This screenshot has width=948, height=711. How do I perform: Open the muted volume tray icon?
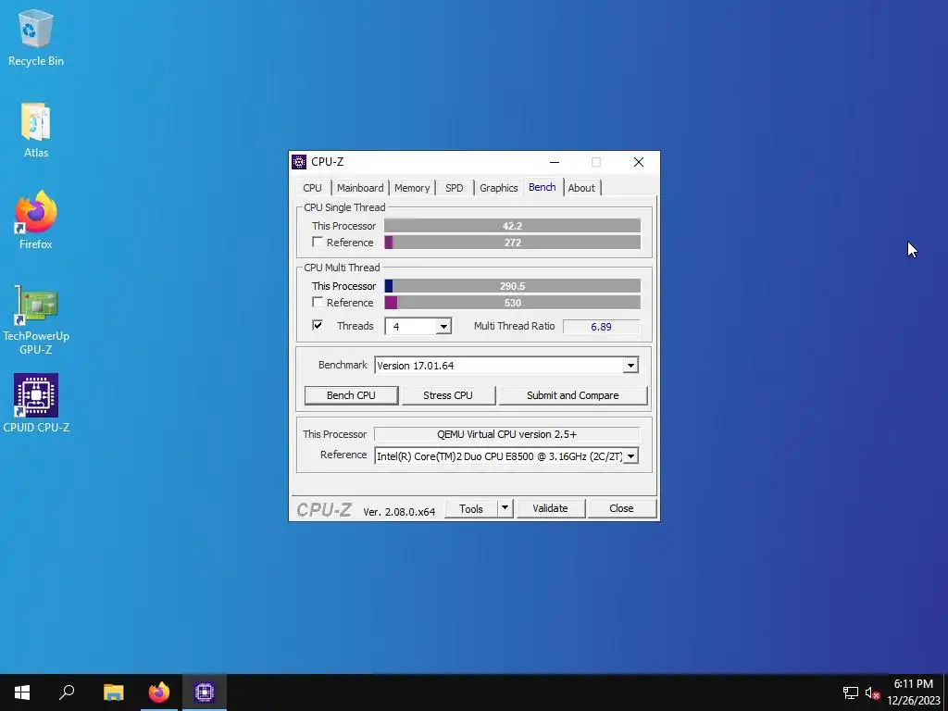pyautogui.click(x=872, y=692)
